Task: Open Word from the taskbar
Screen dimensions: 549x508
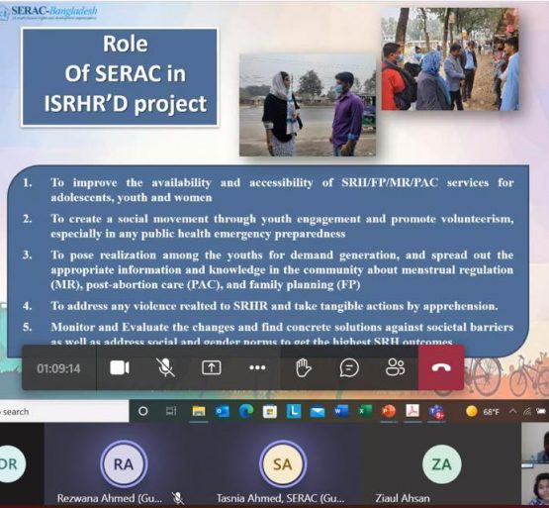Action: pos(341,411)
